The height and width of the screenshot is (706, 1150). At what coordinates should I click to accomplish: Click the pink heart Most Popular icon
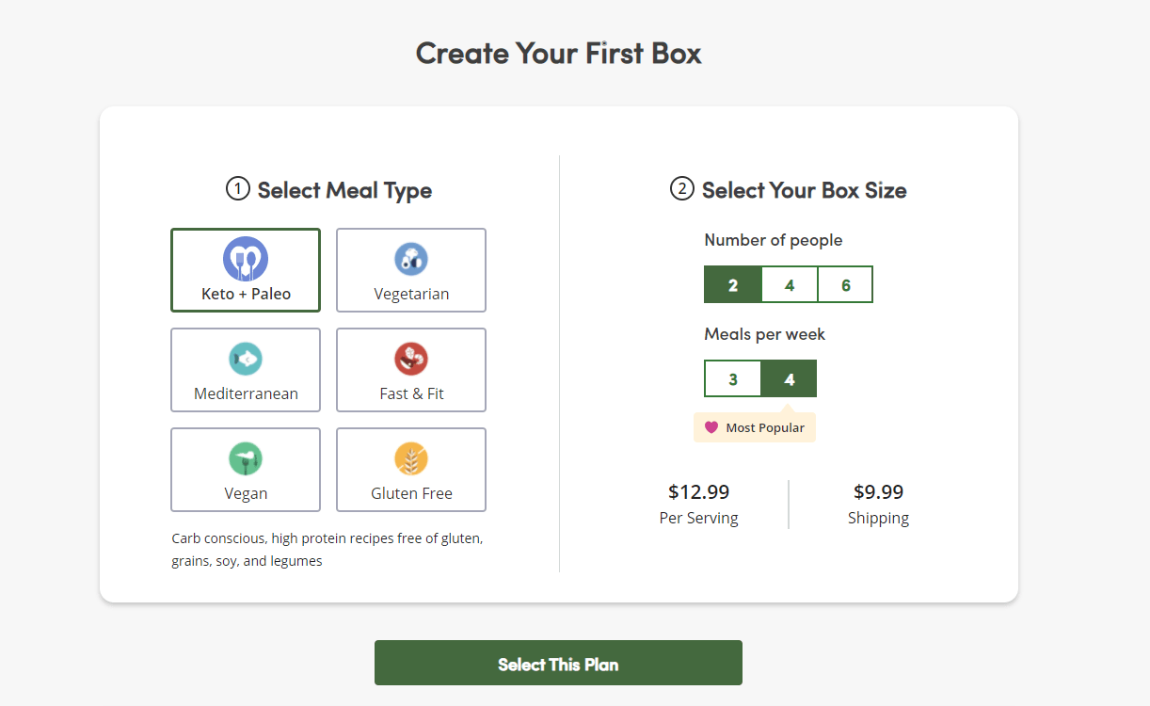[x=711, y=427]
